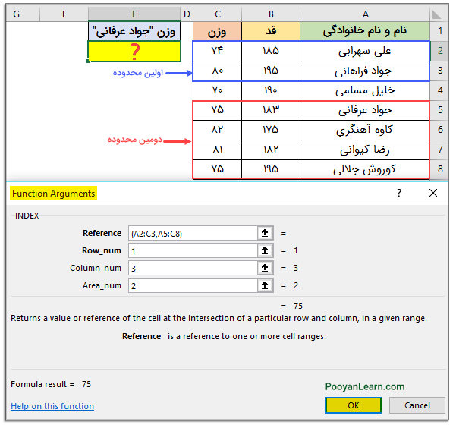Click the name cell 'کوروش جلالی'

pyautogui.click(x=365, y=169)
